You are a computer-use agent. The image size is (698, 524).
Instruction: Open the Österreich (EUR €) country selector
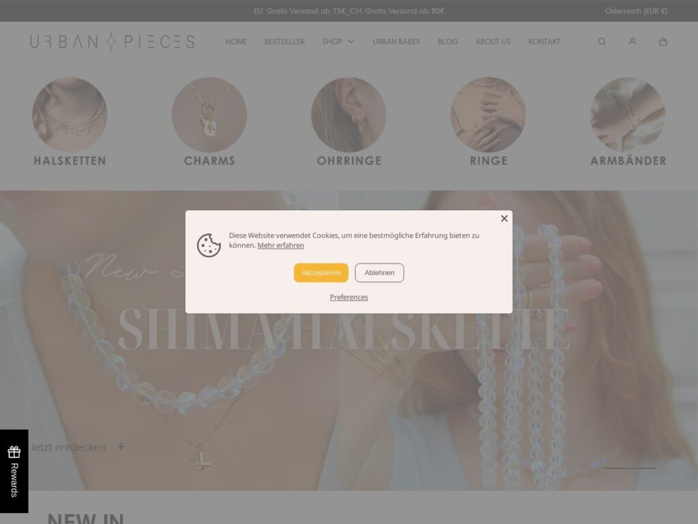pos(636,11)
